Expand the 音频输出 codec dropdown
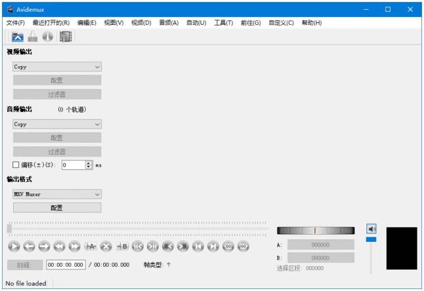This screenshot has height=291, width=424. tap(57, 124)
